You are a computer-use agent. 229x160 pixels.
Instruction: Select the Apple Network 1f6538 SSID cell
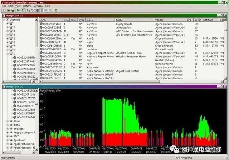100,78
